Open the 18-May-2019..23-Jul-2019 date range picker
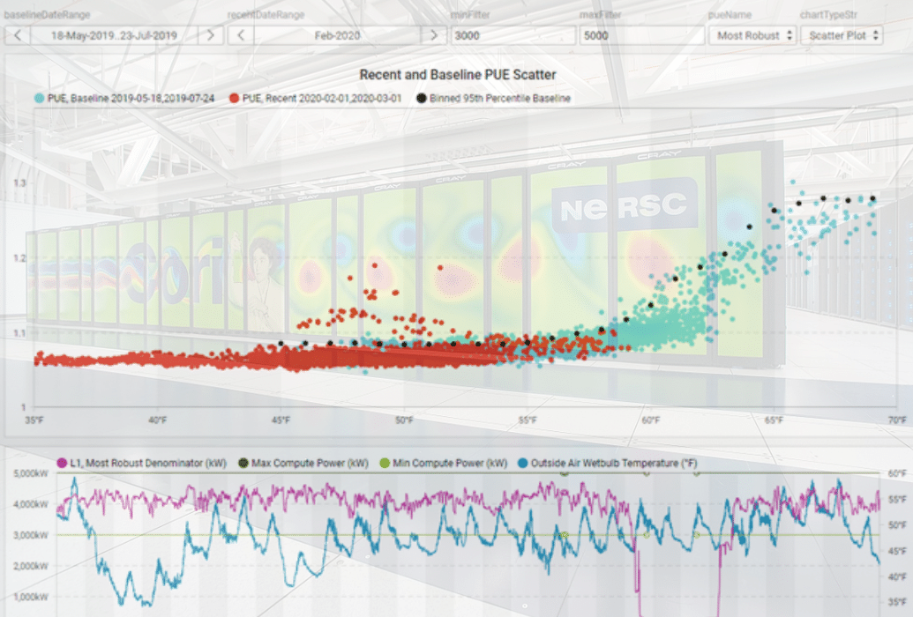 coord(114,35)
